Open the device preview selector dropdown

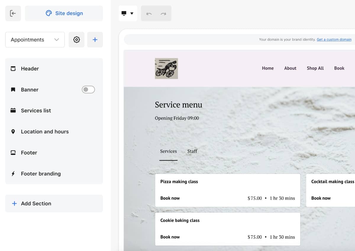tap(128, 13)
